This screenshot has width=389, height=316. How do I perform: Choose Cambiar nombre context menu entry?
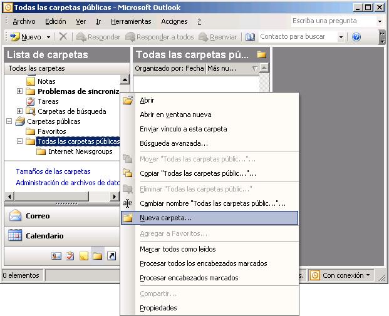coord(210,203)
